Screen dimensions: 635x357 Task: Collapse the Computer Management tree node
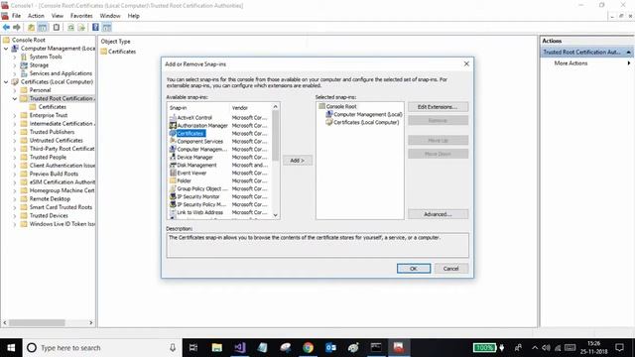point(6,49)
